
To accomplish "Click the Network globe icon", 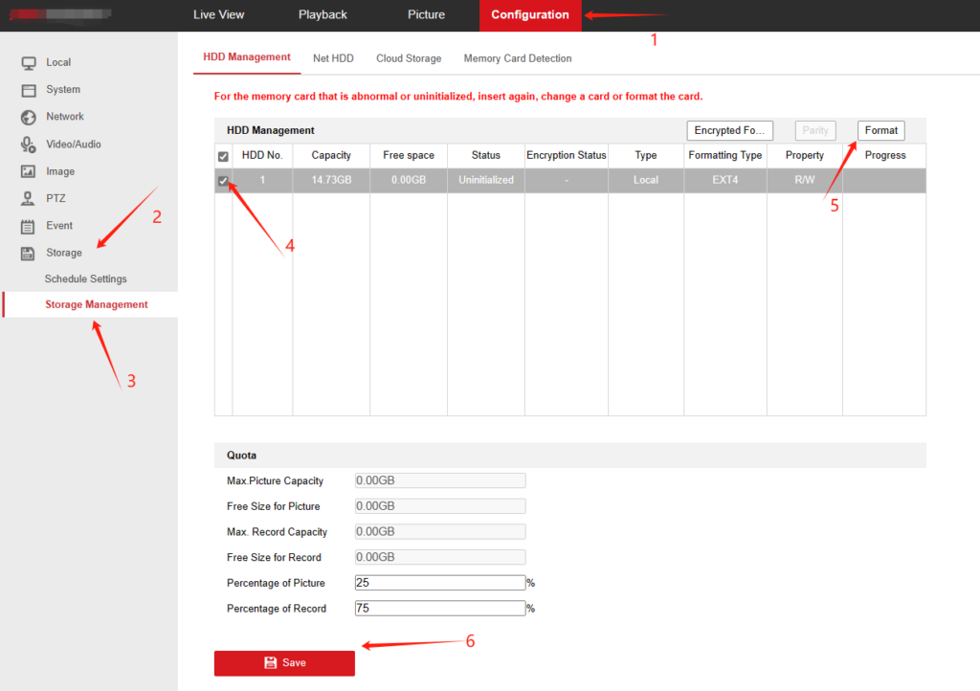I will point(29,117).
